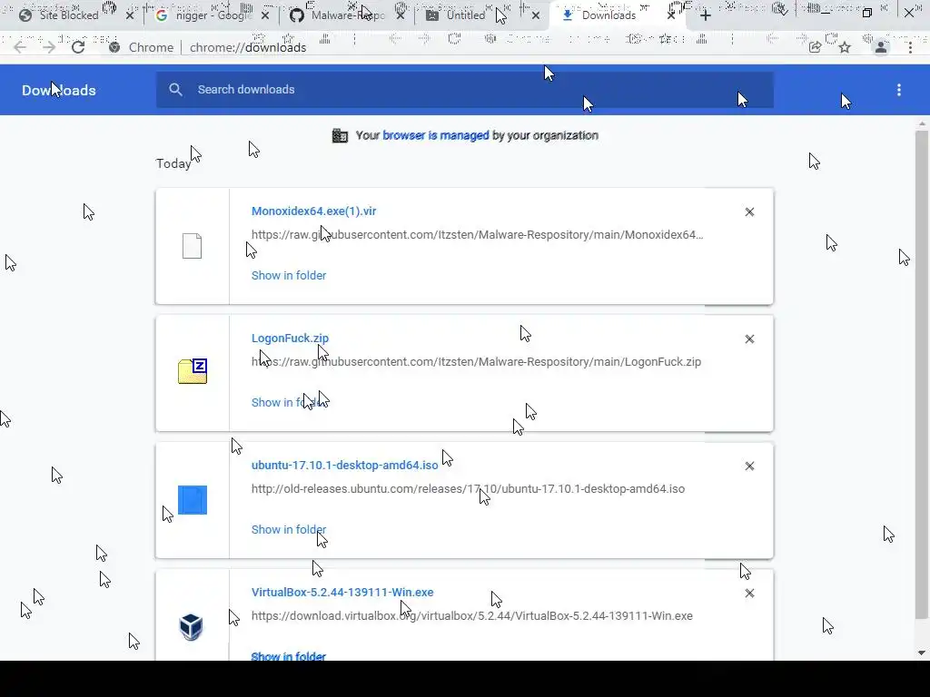Click the search magnifier icon

[175, 90]
